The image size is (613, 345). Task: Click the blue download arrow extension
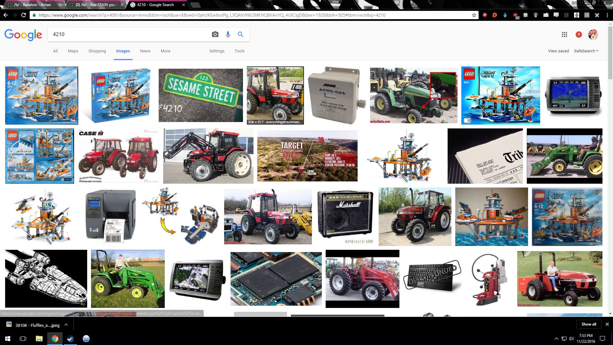click(x=505, y=15)
